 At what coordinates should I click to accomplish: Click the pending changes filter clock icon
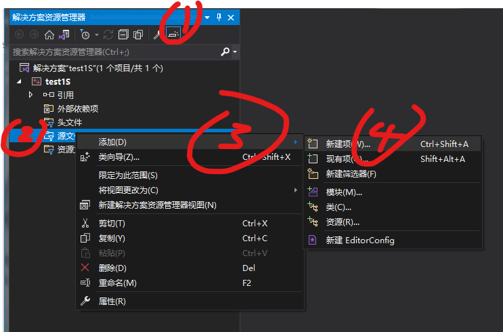tap(85, 35)
